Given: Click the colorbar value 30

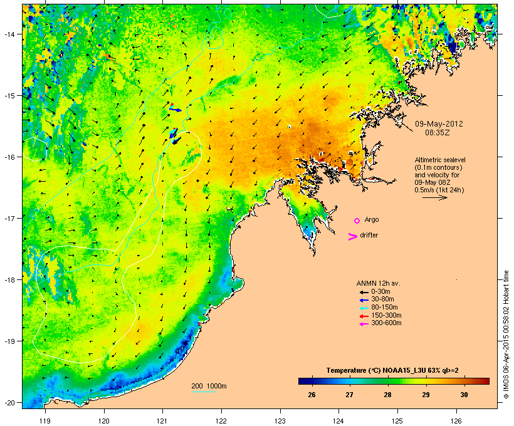Looking at the screenshot, I should point(464,395).
